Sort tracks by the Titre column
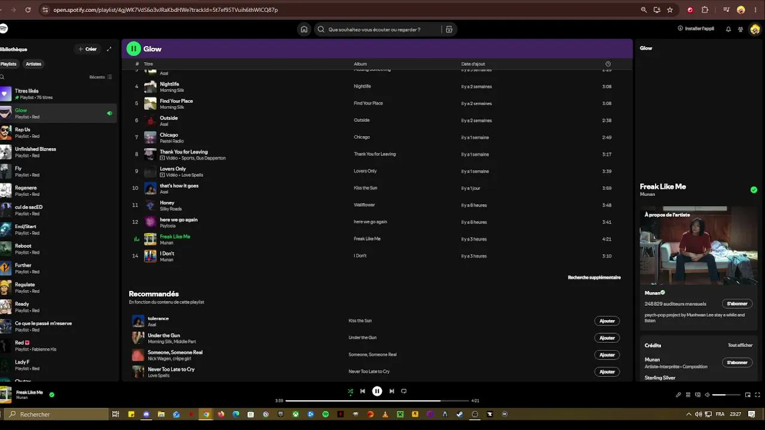The height and width of the screenshot is (430, 765). coord(148,64)
